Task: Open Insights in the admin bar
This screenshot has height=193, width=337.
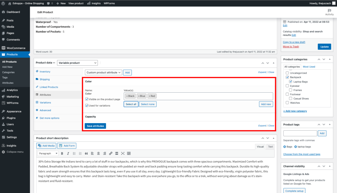Action: tap(94, 3)
